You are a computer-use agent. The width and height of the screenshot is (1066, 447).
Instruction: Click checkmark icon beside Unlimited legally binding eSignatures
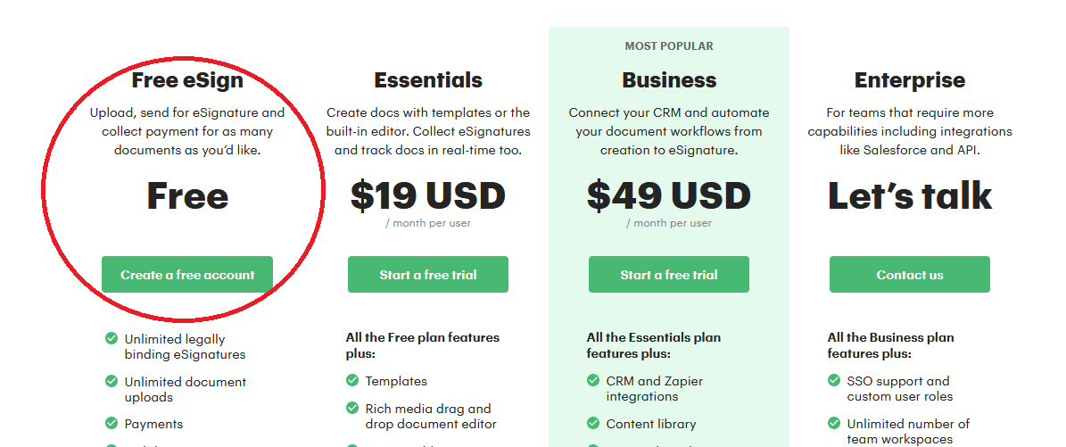click(112, 338)
